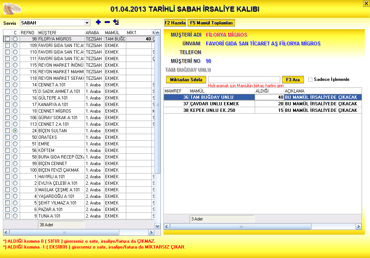Click the F3 Ara search button
The image size is (370, 258).
pos(293,79)
